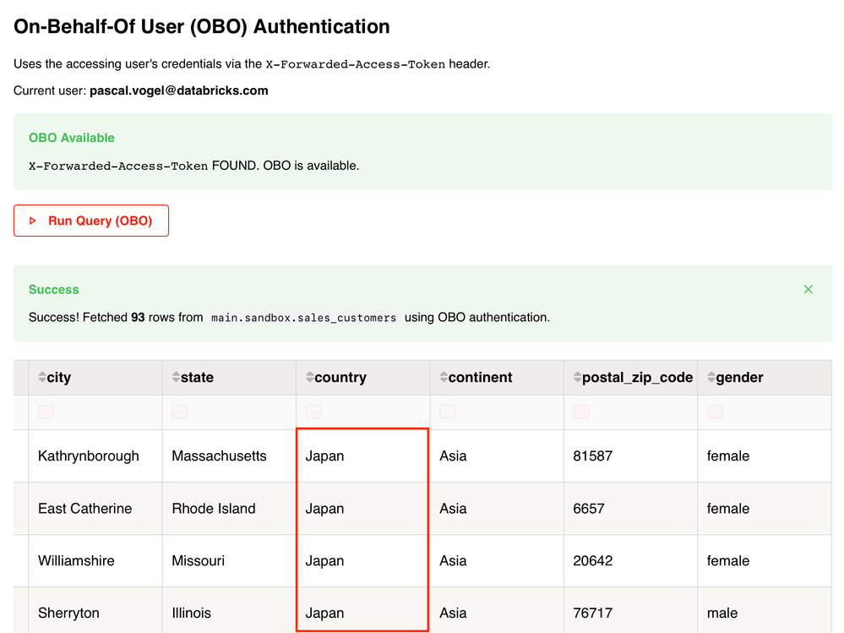Image resolution: width=844 pixels, height=633 pixels.
Task: Sort by the postal_zip_code column icon
Action: 578,377
